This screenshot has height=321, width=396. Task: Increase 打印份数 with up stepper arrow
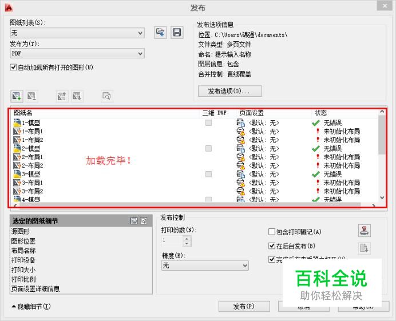pyautogui.click(x=187, y=239)
